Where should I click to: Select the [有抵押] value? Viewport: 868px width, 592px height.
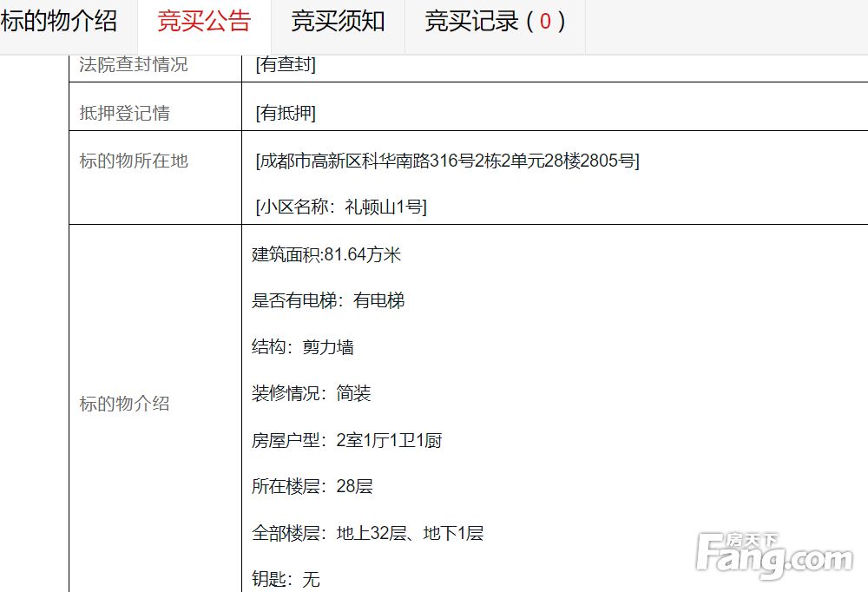point(286,113)
